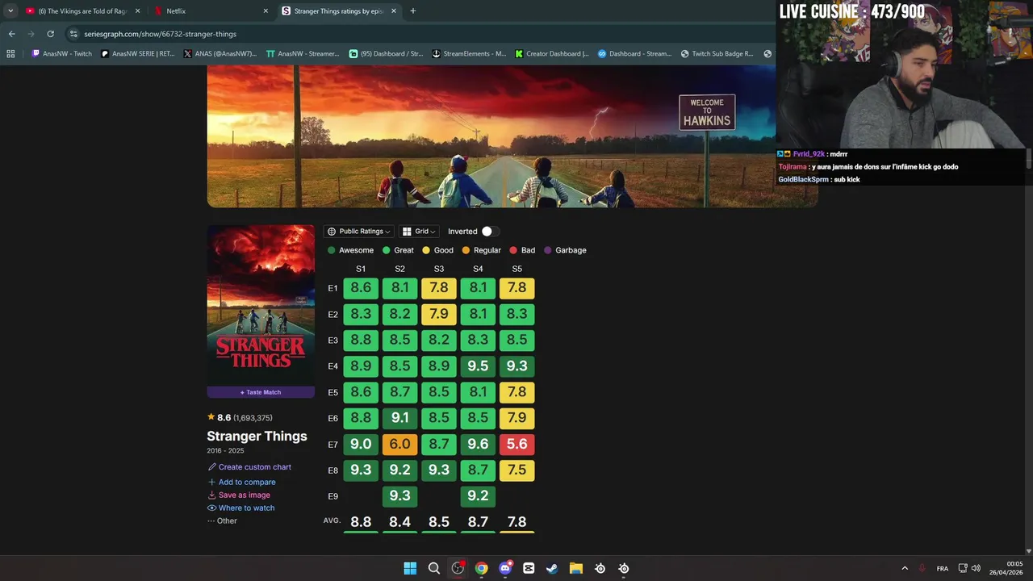This screenshot has width=1033, height=581.
Task: Select the orange 6.0 rating cell
Action: [x=399, y=444]
